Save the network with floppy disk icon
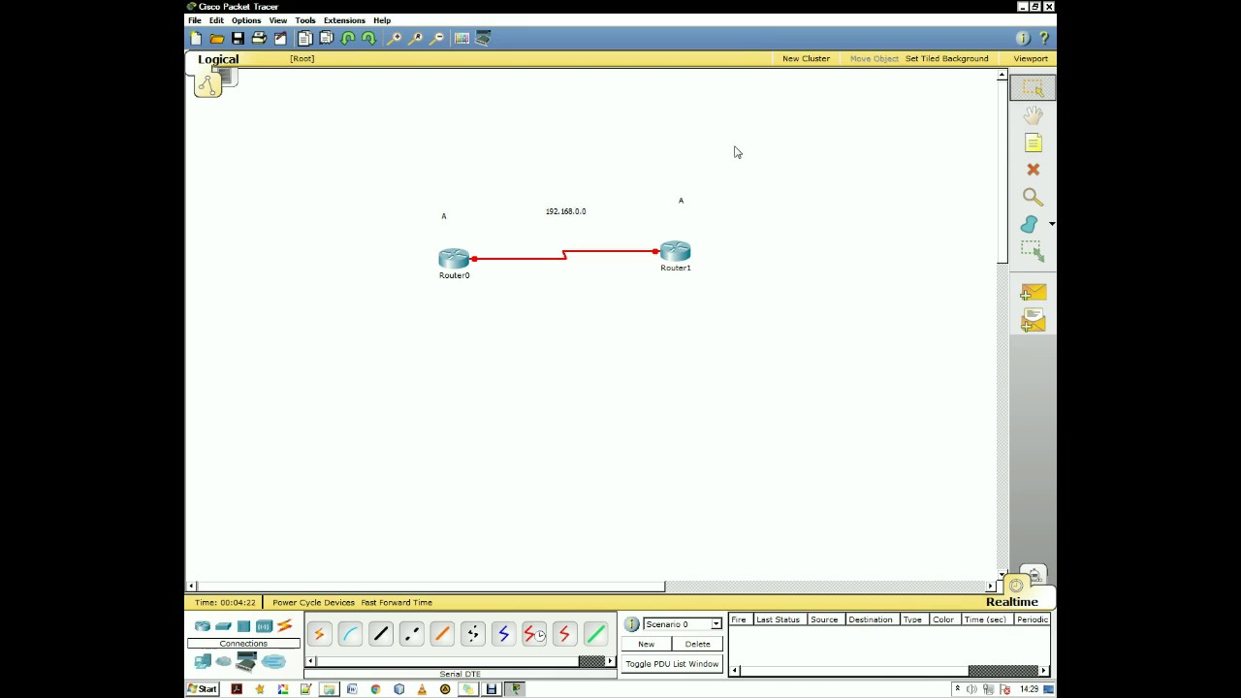The image size is (1241, 698). click(238, 38)
